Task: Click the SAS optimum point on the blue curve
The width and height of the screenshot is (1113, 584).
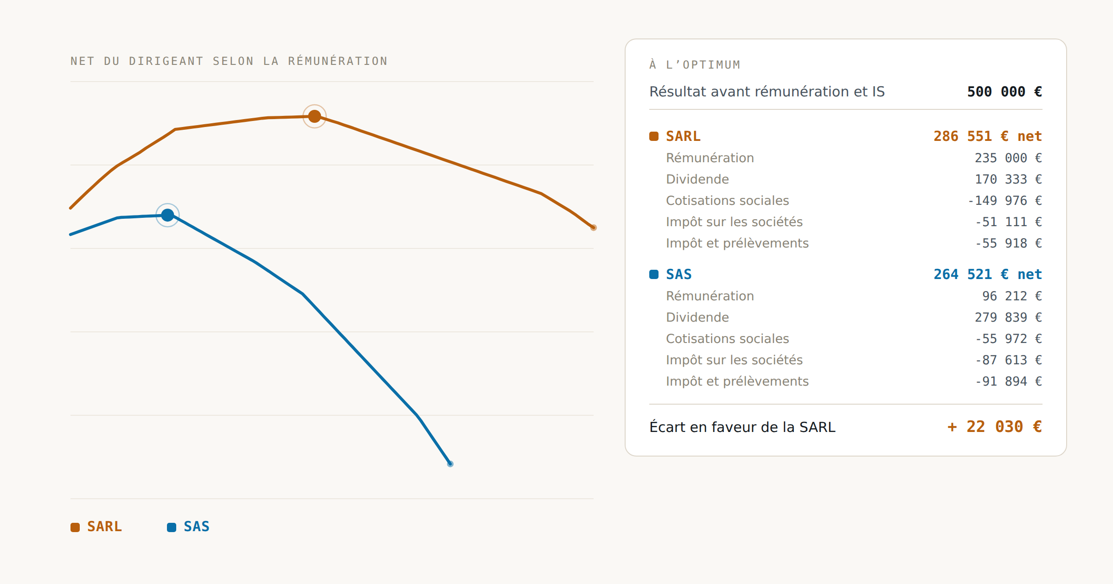Action: (167, 215)
